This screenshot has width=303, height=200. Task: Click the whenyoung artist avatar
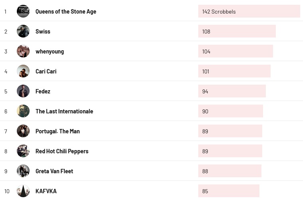point(23,51)
